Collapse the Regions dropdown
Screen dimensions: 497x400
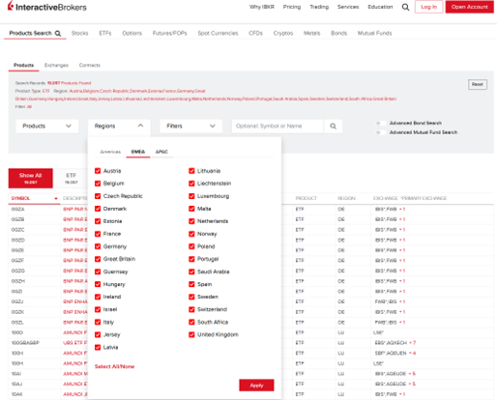tap(119, 126)
